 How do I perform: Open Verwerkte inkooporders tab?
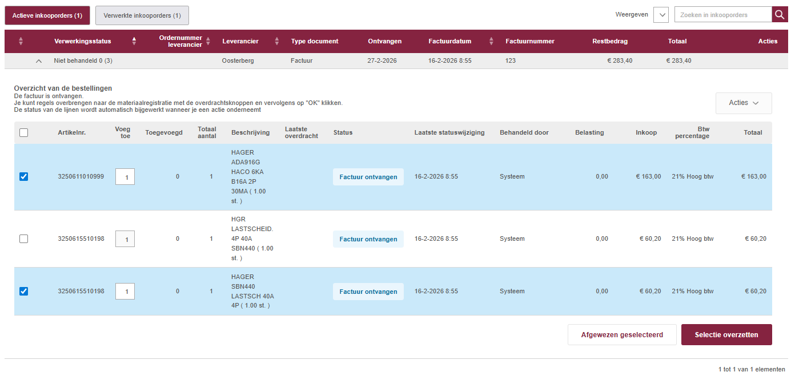(142, 15)
